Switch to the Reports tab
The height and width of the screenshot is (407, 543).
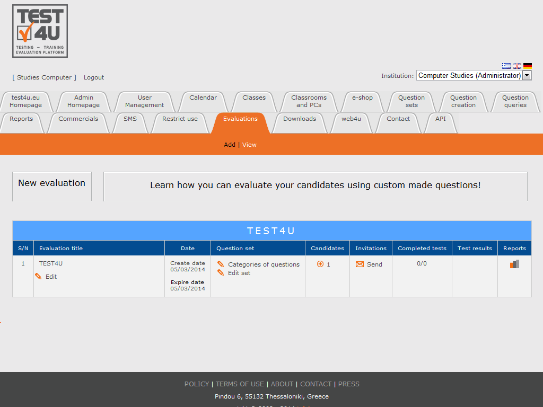click(x=21, y=123)
